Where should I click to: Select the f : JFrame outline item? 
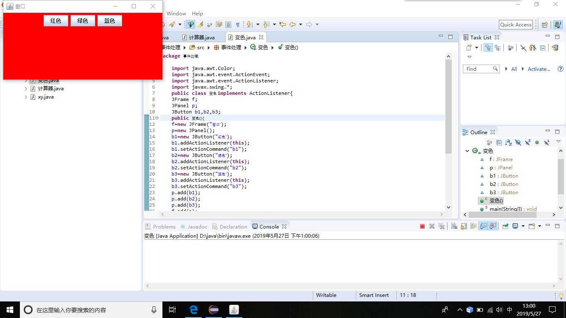click(x=501, y=159)
